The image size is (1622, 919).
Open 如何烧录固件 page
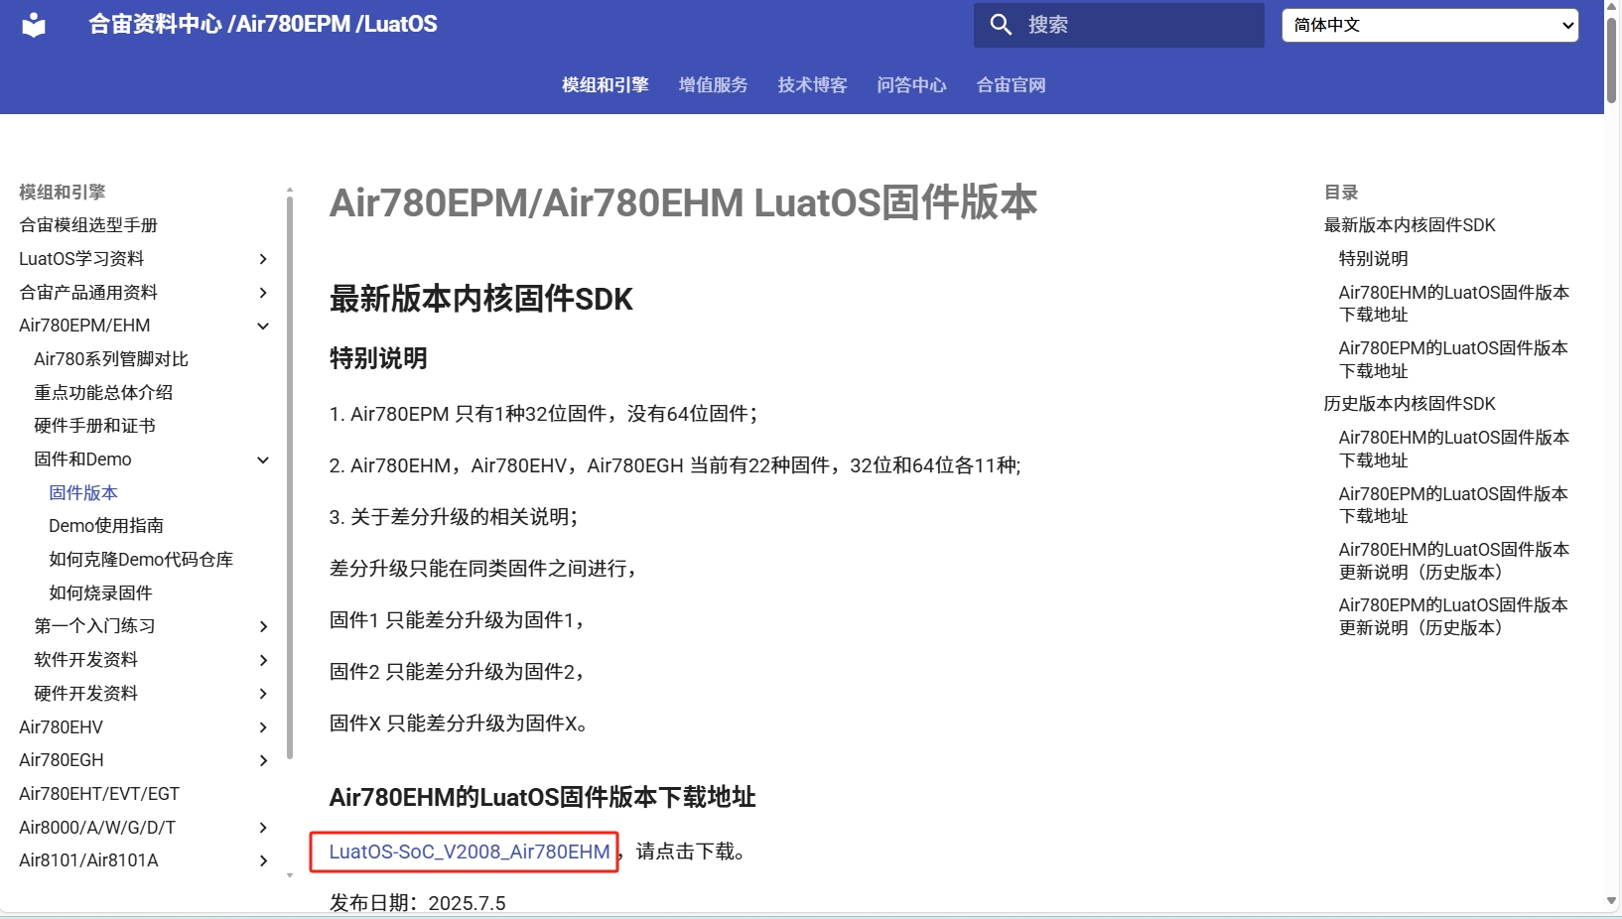[x=100, y=593]
